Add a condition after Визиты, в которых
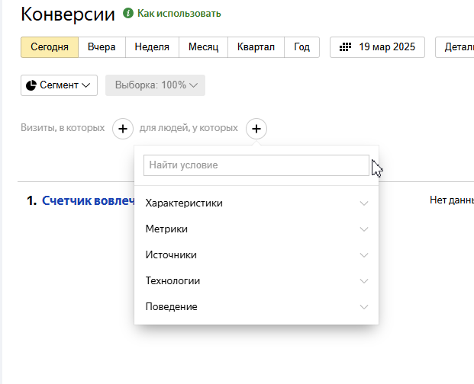Image resolution: width=474 pixels, height=384 pixels. point(123,129)
